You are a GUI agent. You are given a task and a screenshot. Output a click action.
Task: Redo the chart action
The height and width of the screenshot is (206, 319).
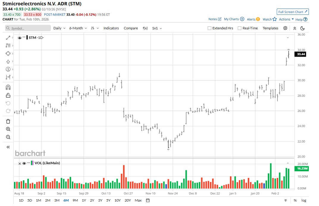pos(8,111)
